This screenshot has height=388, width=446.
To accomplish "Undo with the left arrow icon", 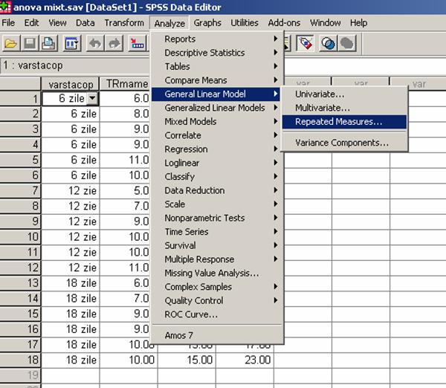I will click(95, 44).
